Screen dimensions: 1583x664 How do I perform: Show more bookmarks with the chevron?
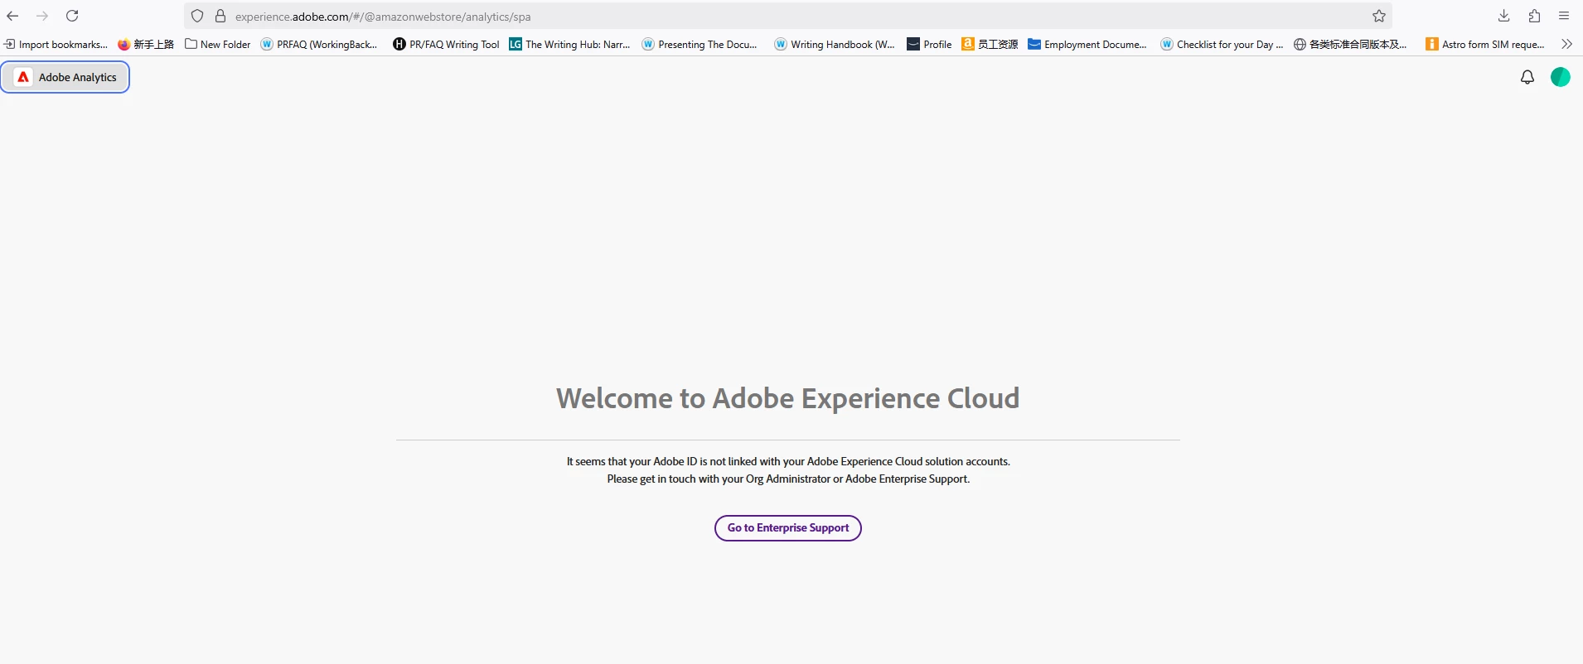[x=1566, y=44]
